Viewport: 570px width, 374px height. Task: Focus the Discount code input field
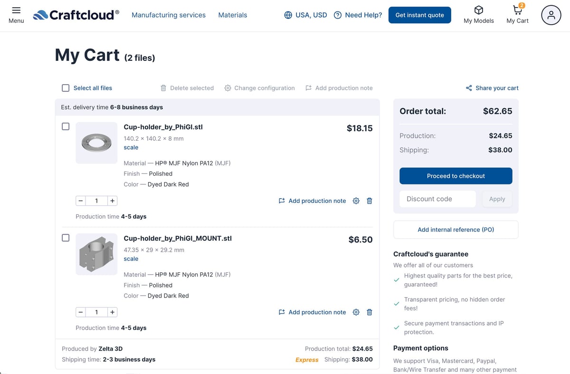(437, 199)
